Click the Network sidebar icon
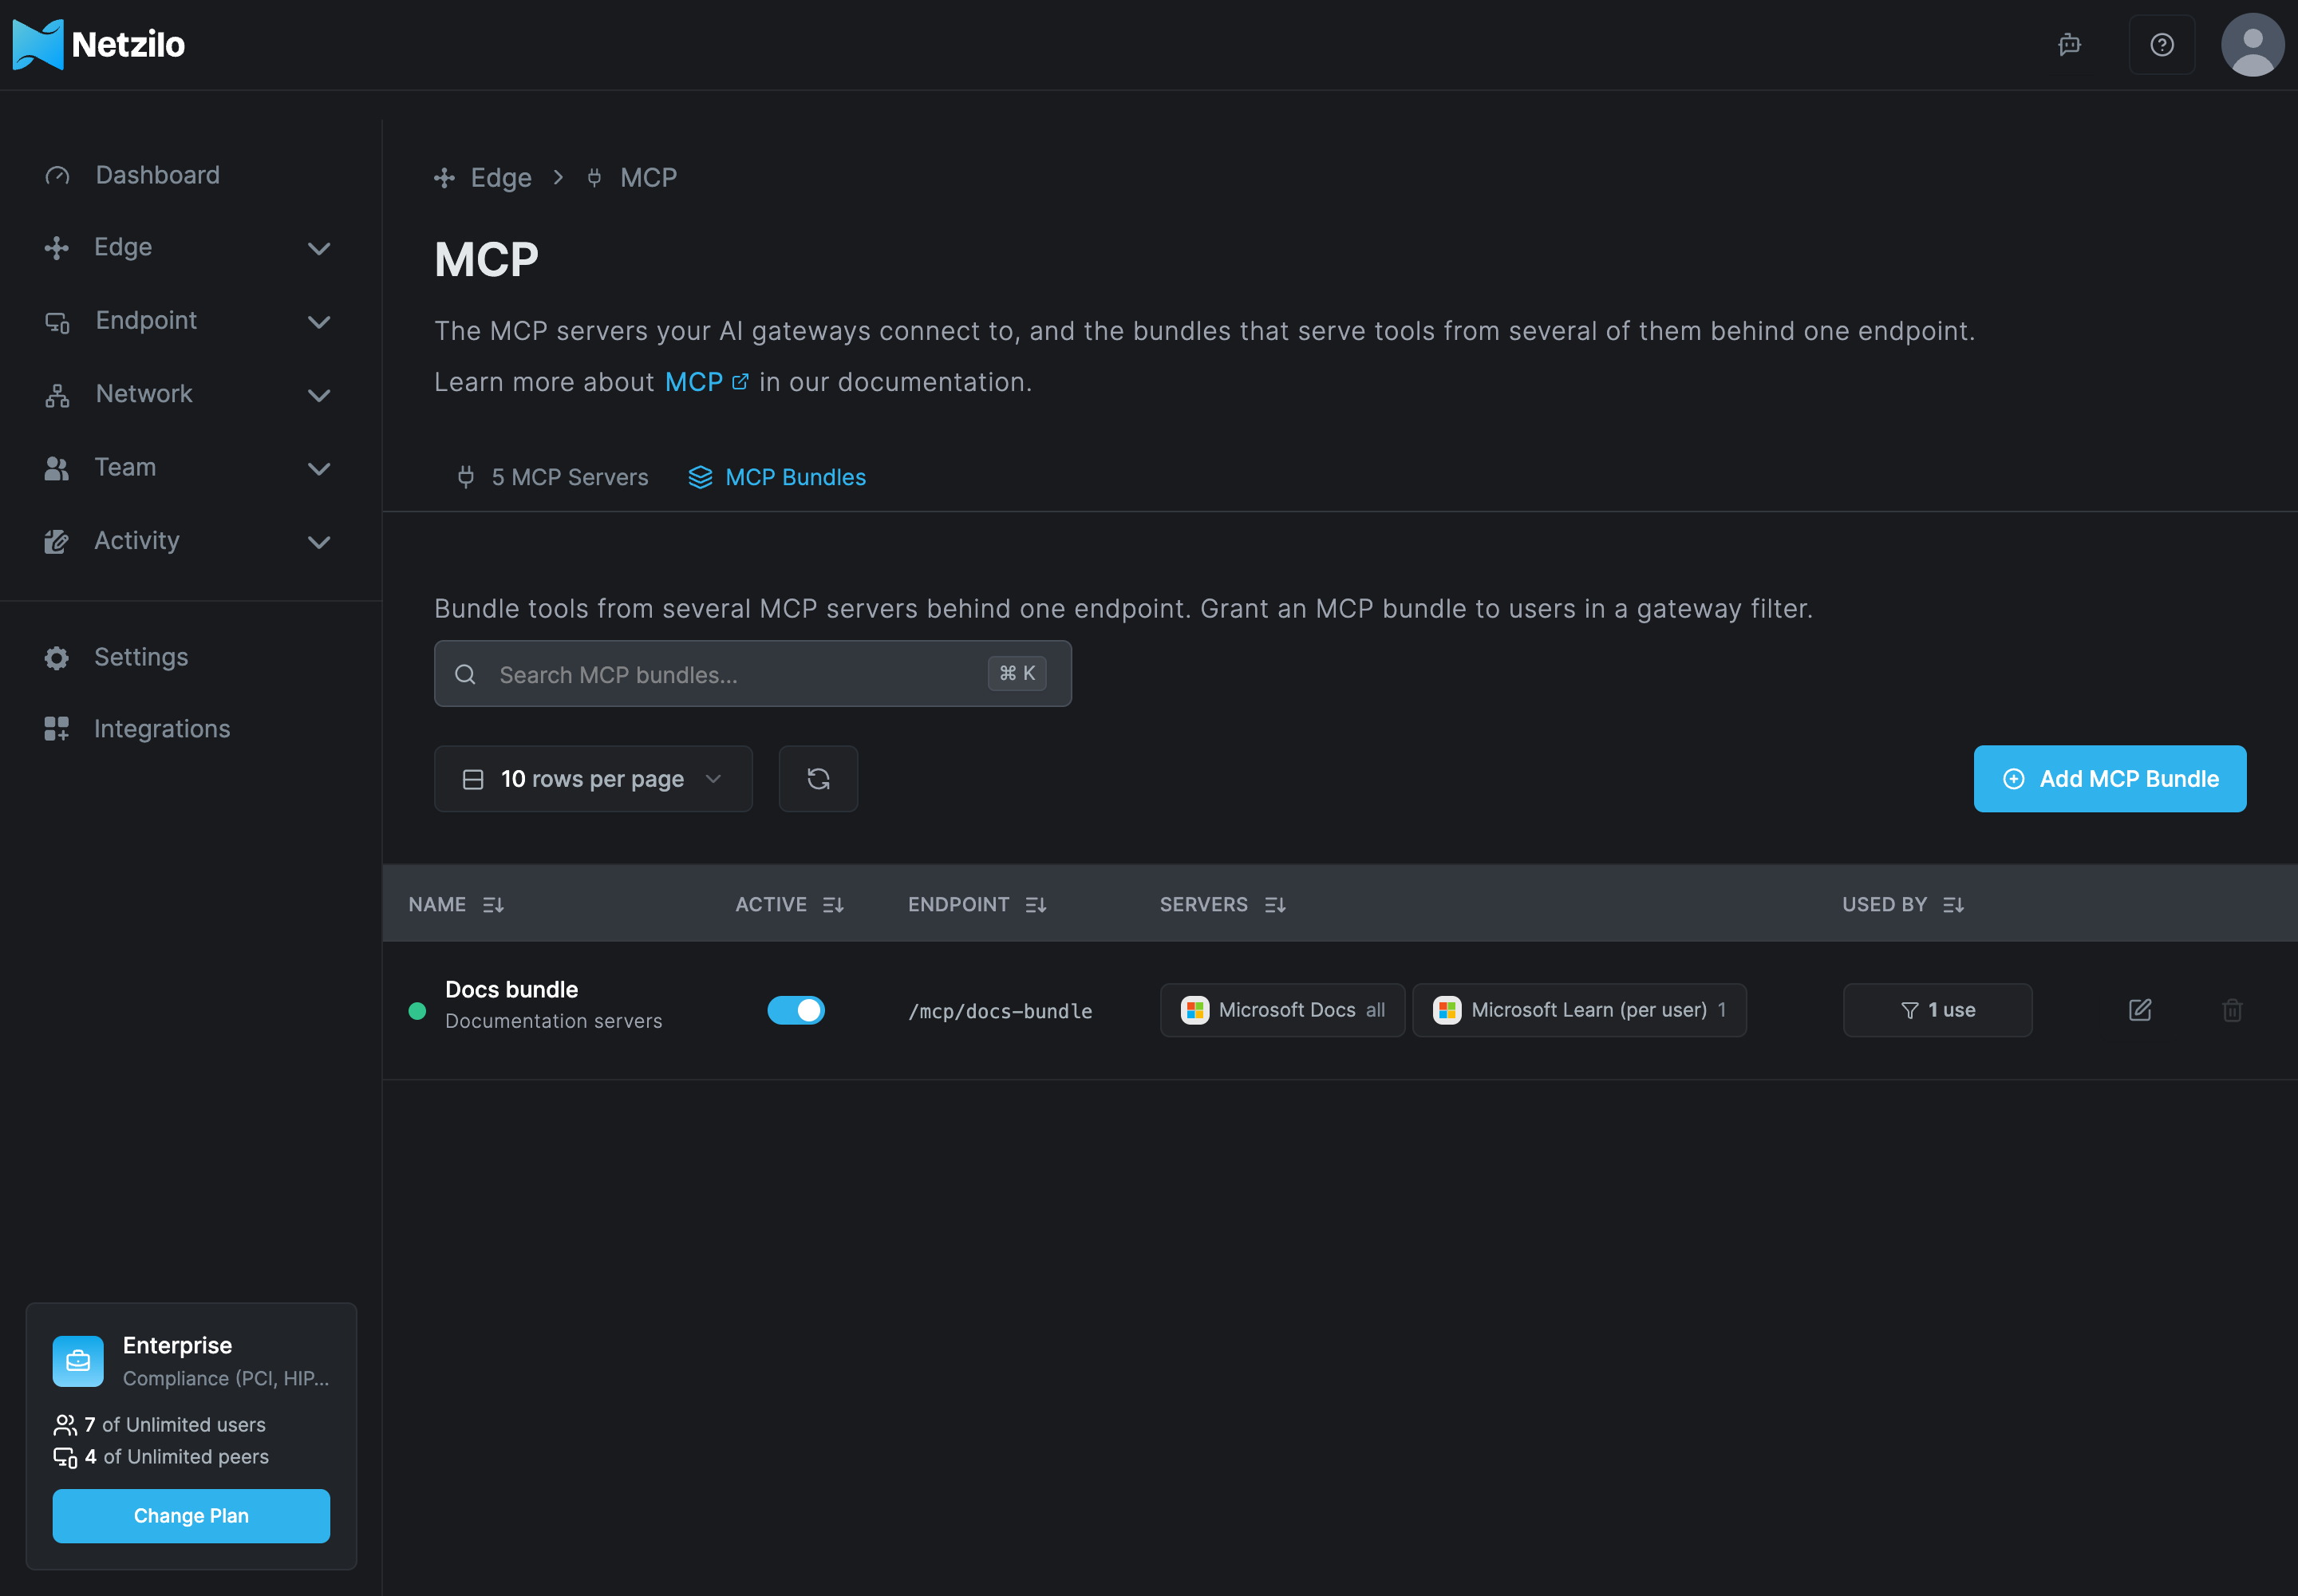The width and height of the screenshot is (2298, 1596). click(x=57, y=395)
